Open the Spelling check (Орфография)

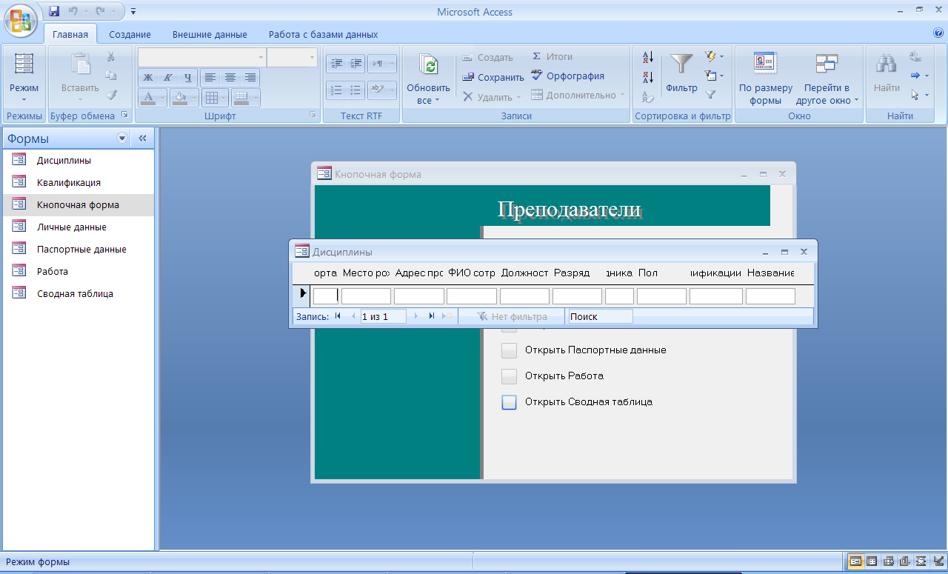[x=567, y=76]
